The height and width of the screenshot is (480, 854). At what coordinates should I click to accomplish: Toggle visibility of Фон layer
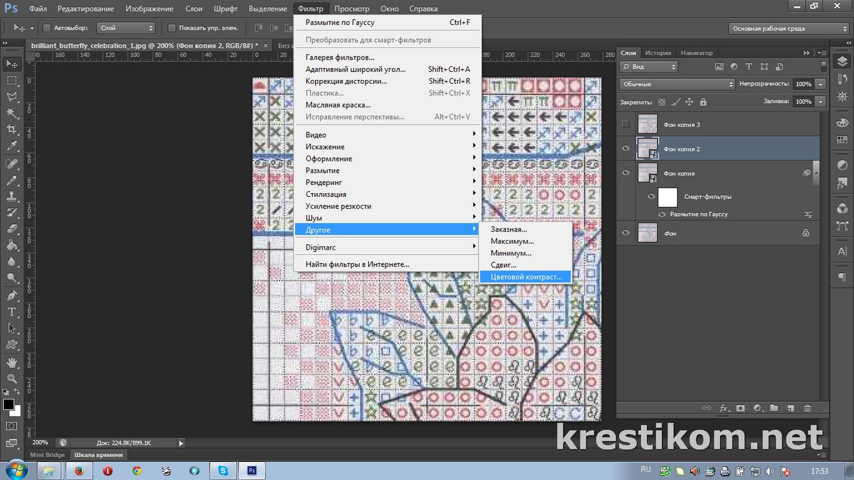click(626, 233)
